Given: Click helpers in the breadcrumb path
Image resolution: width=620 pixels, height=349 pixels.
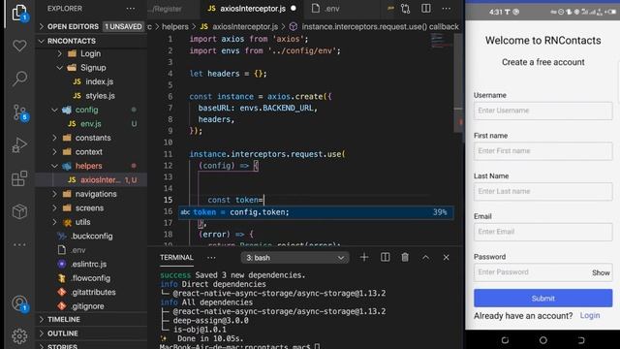Looking at the screenshot, I should click(174, 26).
